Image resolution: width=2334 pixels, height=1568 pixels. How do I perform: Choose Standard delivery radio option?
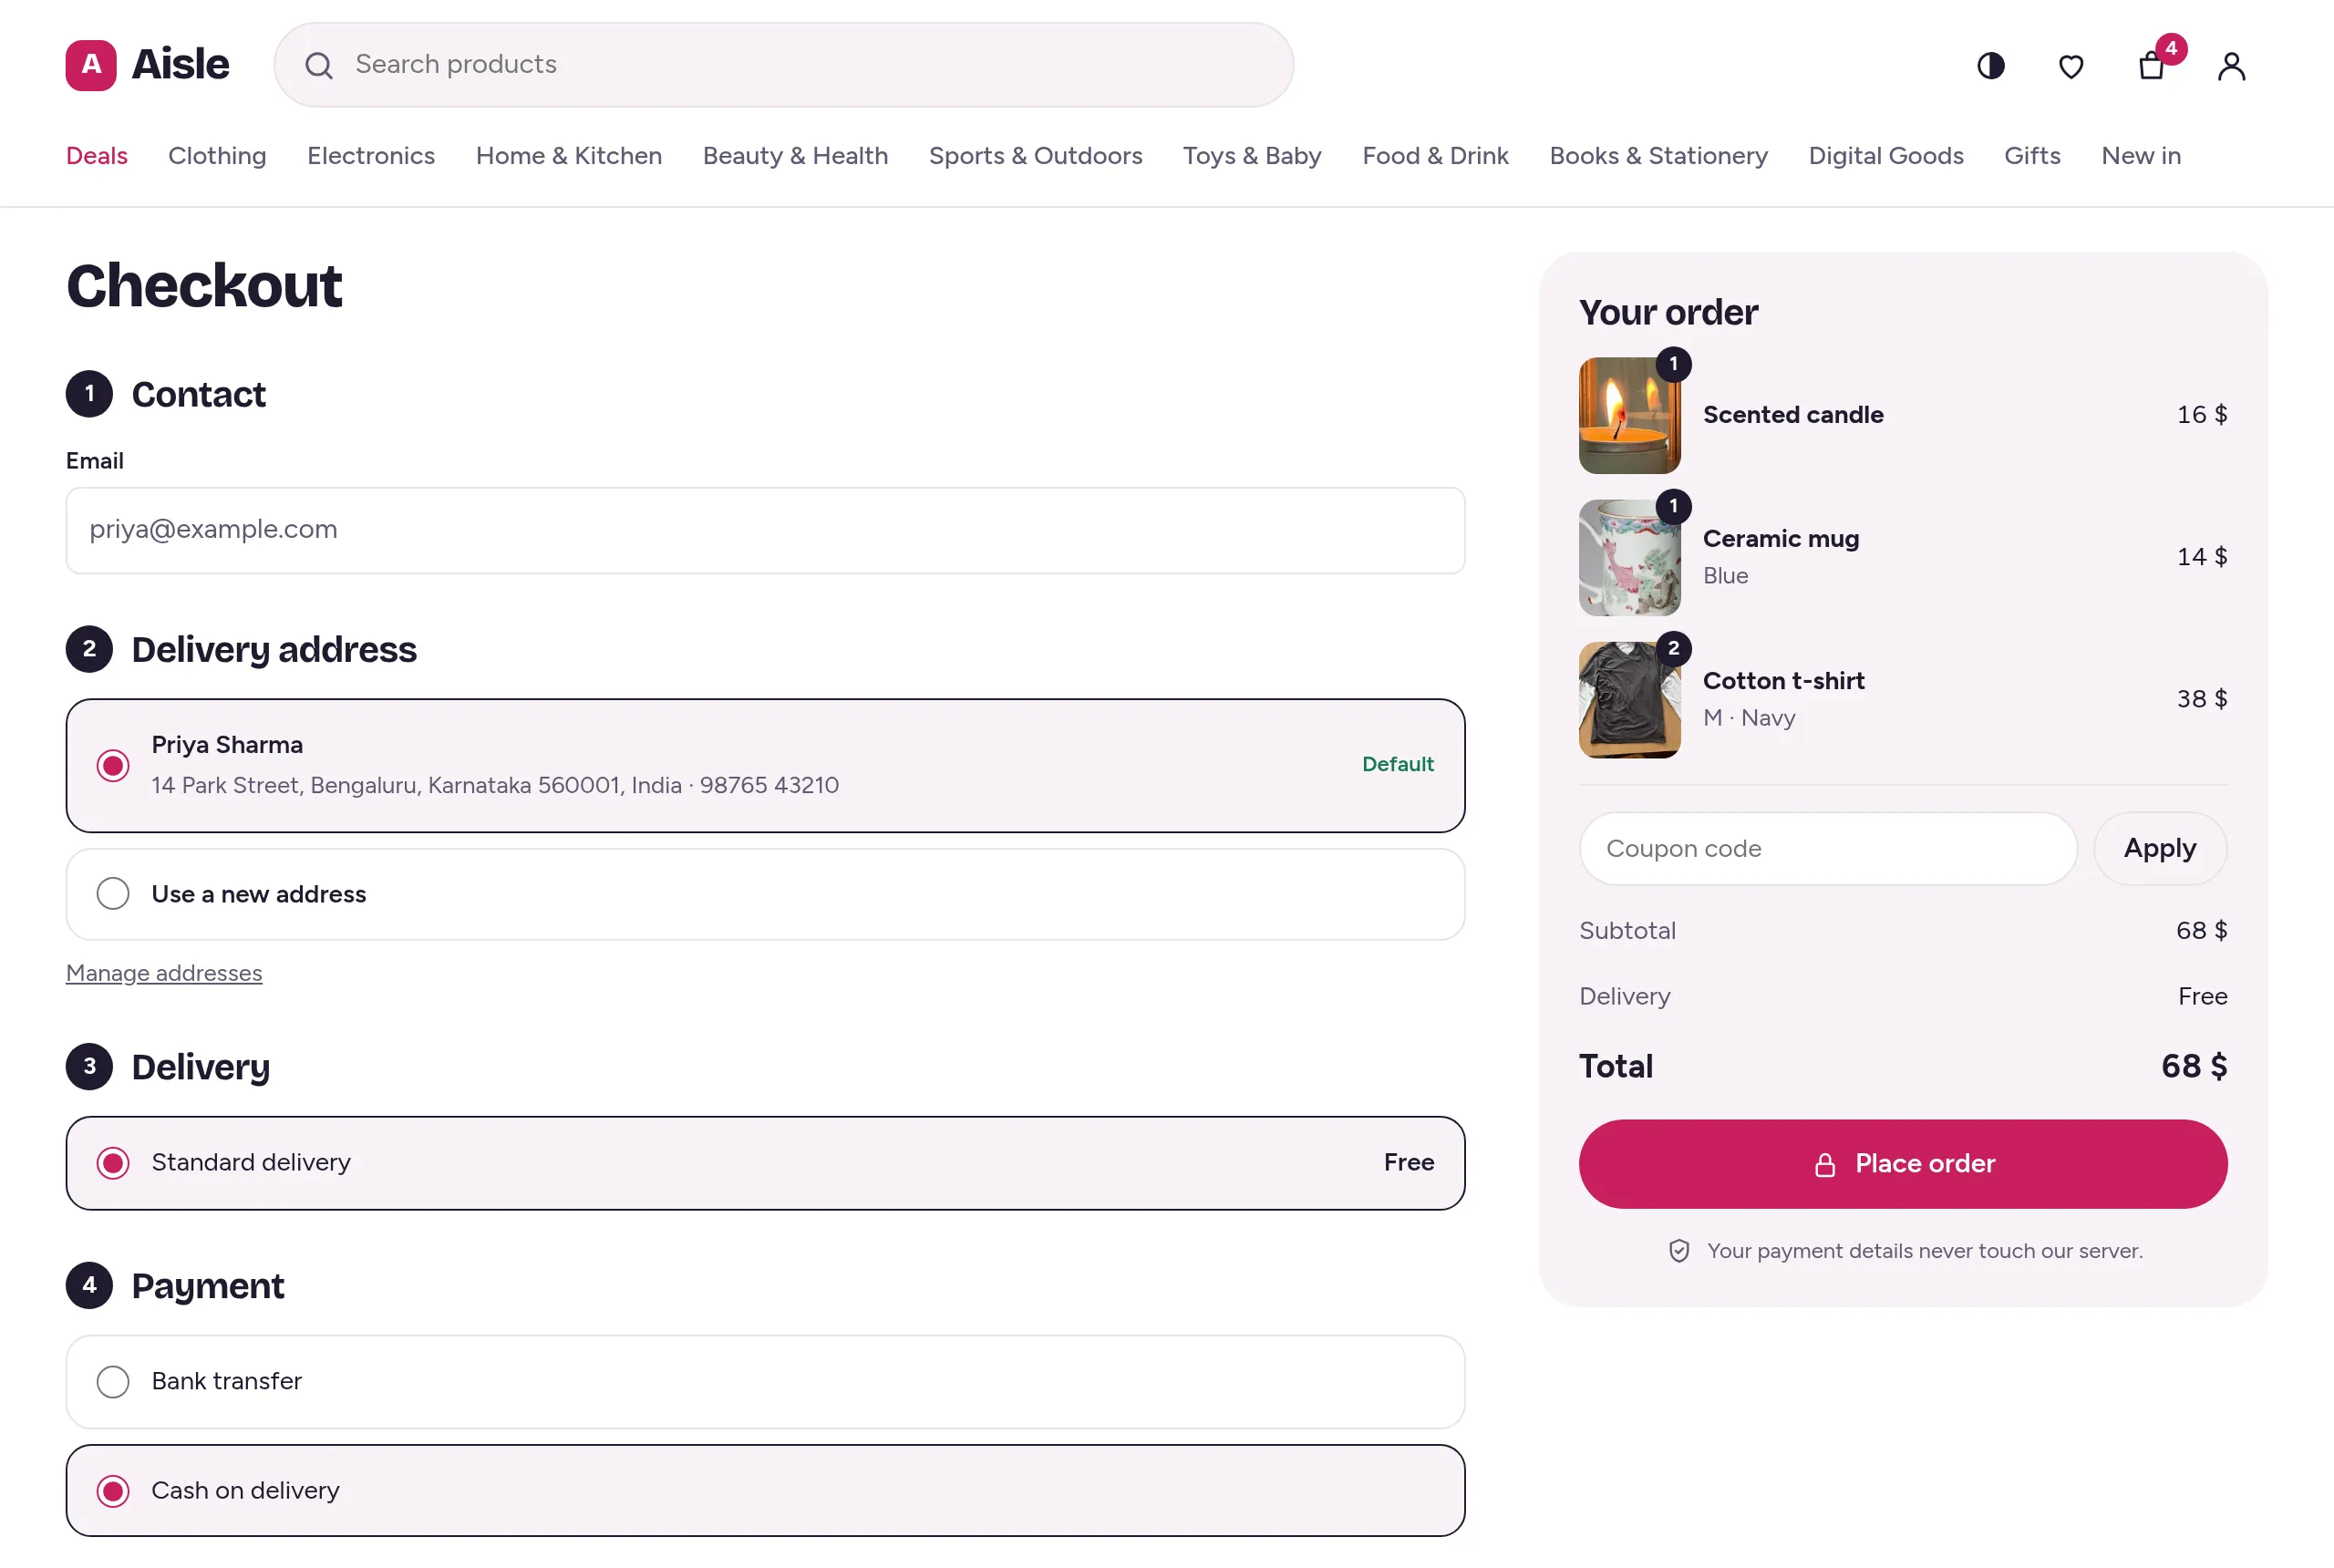(113, 1163)
